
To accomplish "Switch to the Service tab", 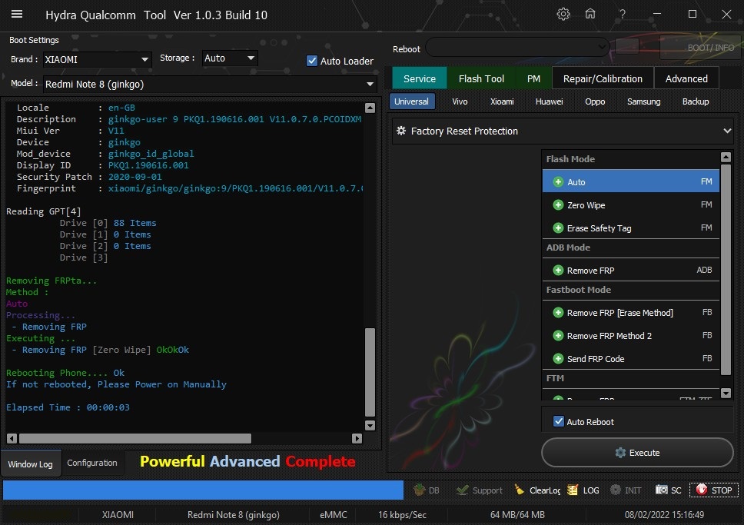I will (x=420, y=78).
